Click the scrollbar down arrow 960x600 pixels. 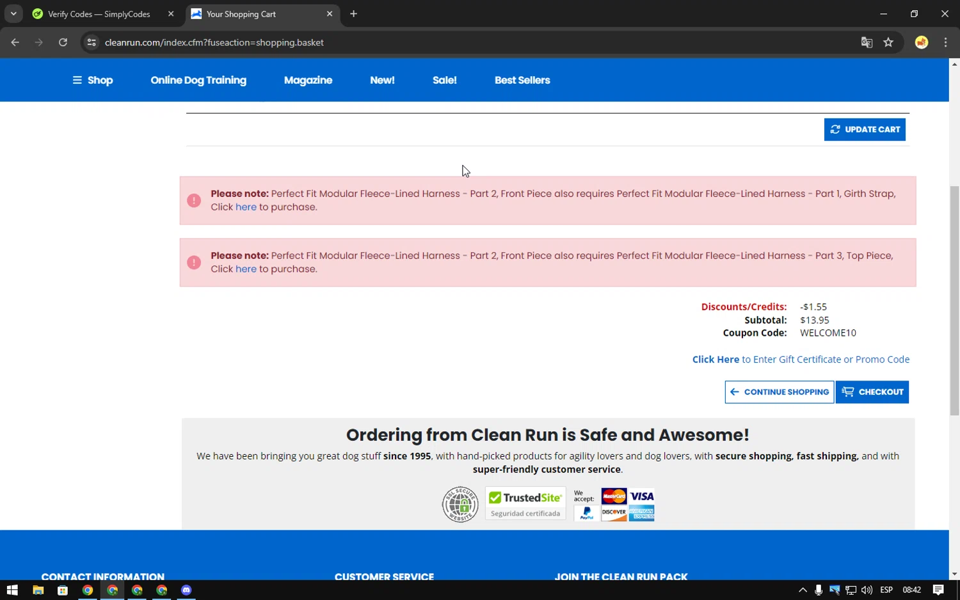pos(954,574)
